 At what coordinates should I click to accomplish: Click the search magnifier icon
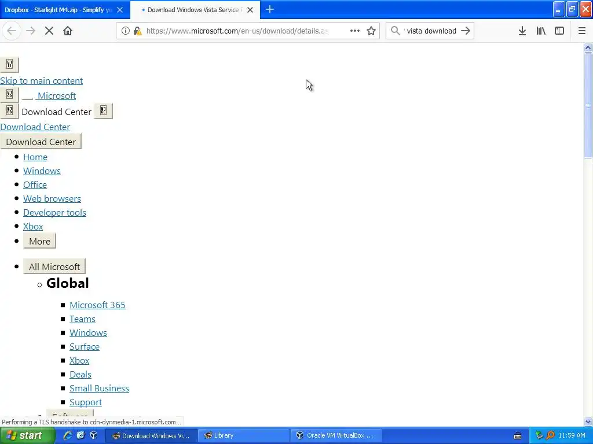coord(395,31)
